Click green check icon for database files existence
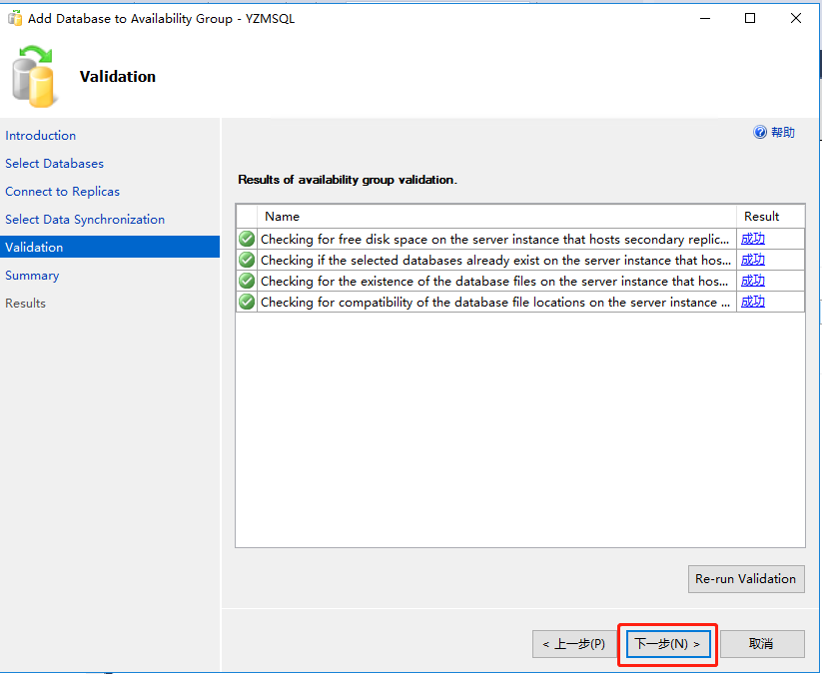 click(247, 281)
